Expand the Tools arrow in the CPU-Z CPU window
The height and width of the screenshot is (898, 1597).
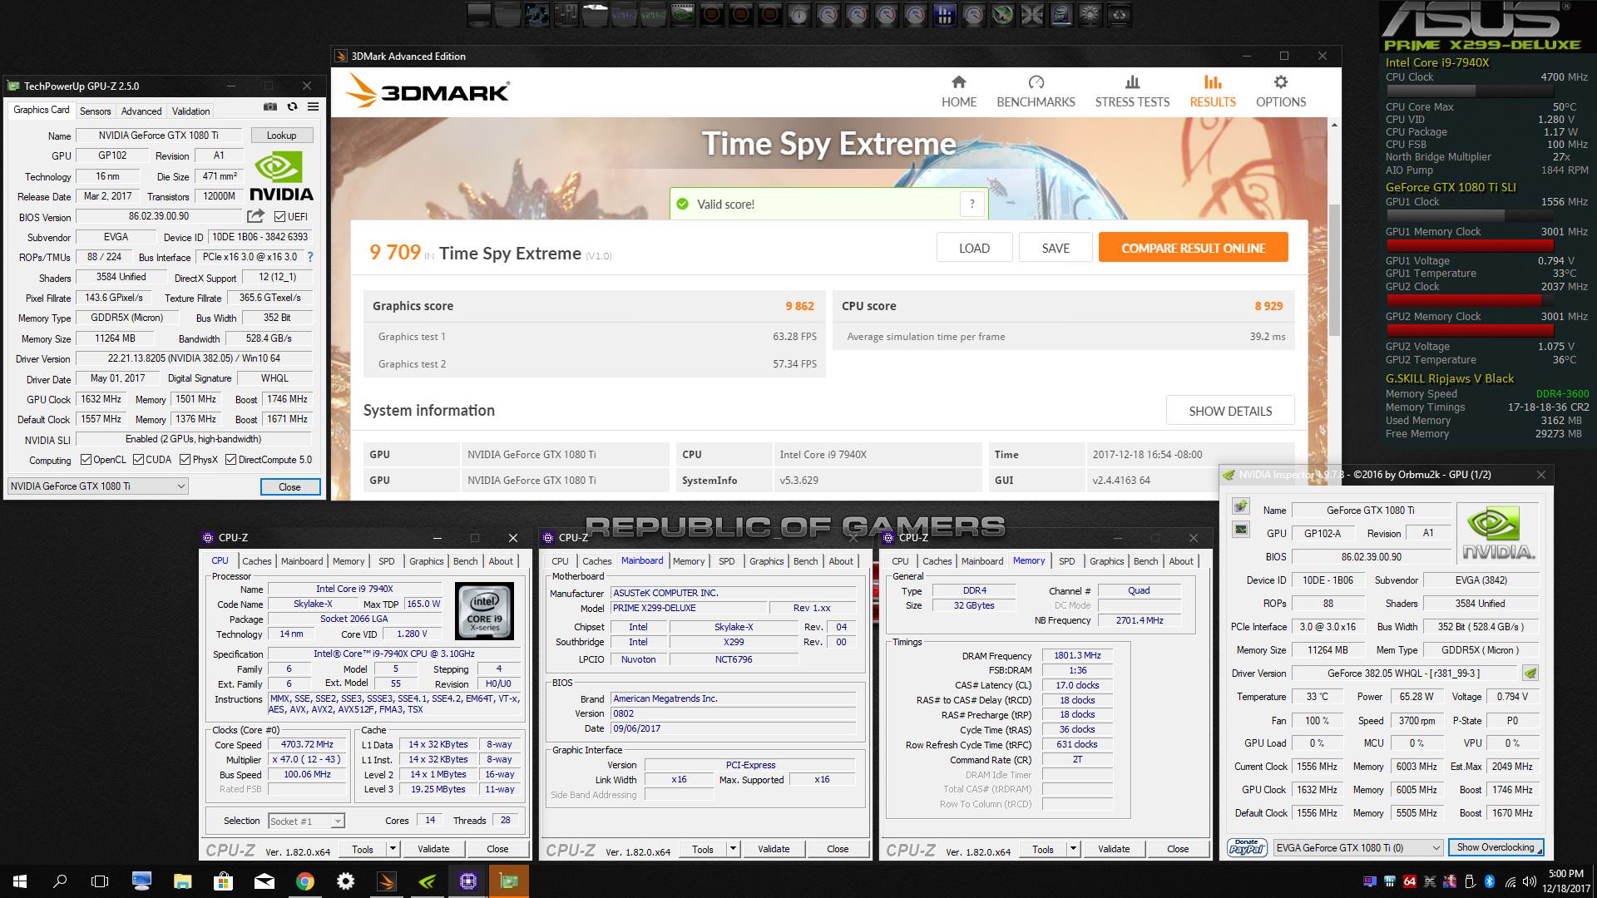pos(393,849)
